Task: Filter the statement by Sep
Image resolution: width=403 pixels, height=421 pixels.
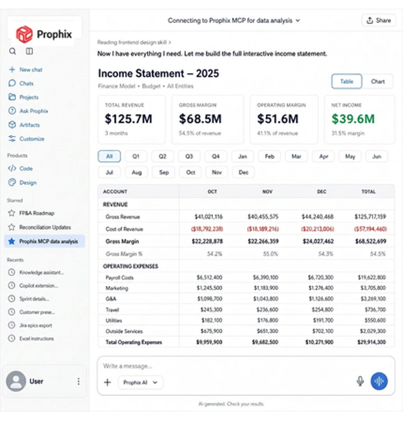Action: pyautogui.click(x=164, y=173)
